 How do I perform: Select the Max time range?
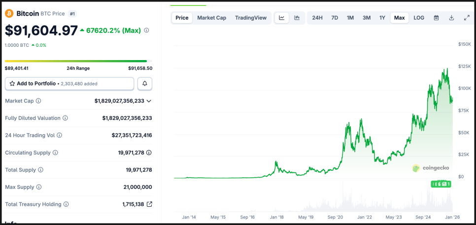tap(399, 18)
